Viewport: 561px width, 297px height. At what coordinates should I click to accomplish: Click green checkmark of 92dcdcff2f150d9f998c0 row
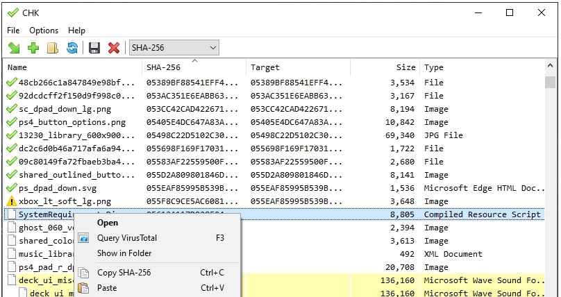12,96
